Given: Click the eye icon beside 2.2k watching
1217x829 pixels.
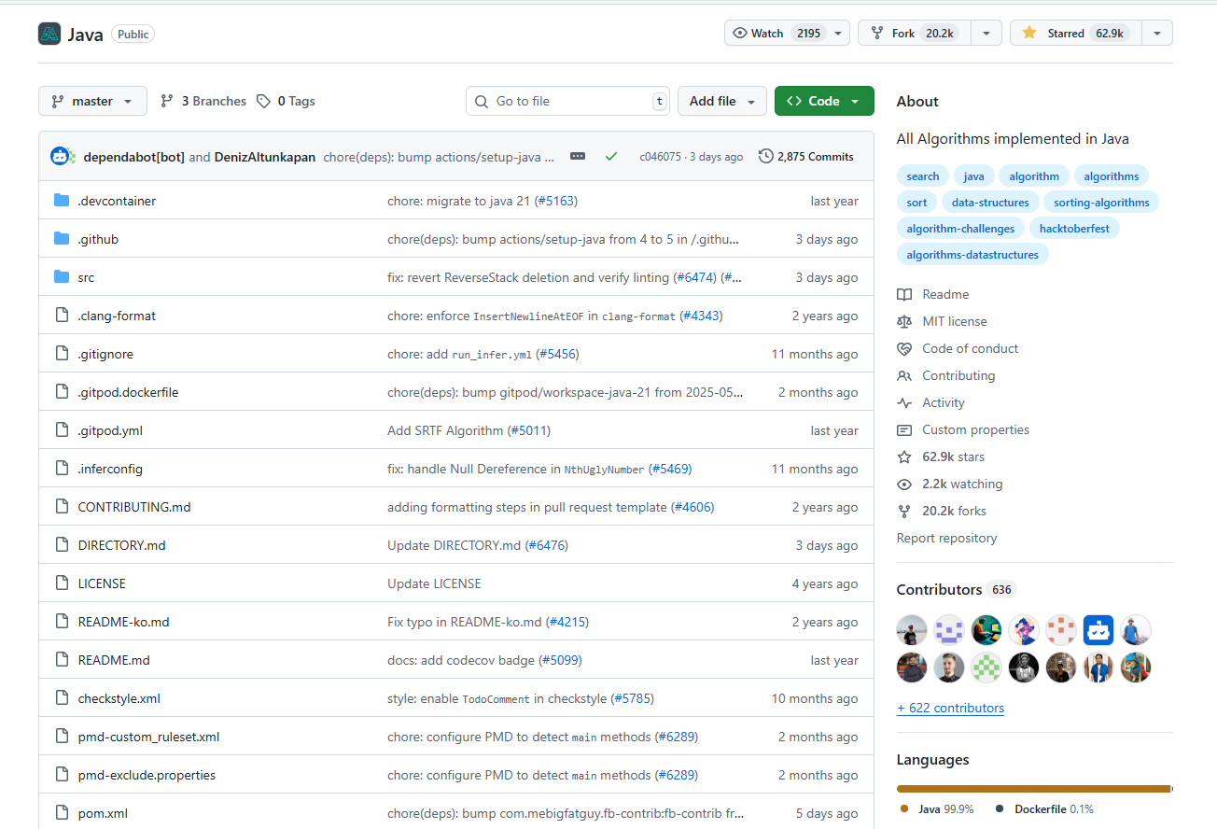Looking at the screenshot, I should (x=904, y=484).
